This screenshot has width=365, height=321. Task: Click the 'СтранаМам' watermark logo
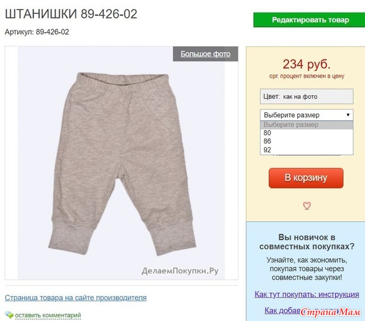coord(330,312)
